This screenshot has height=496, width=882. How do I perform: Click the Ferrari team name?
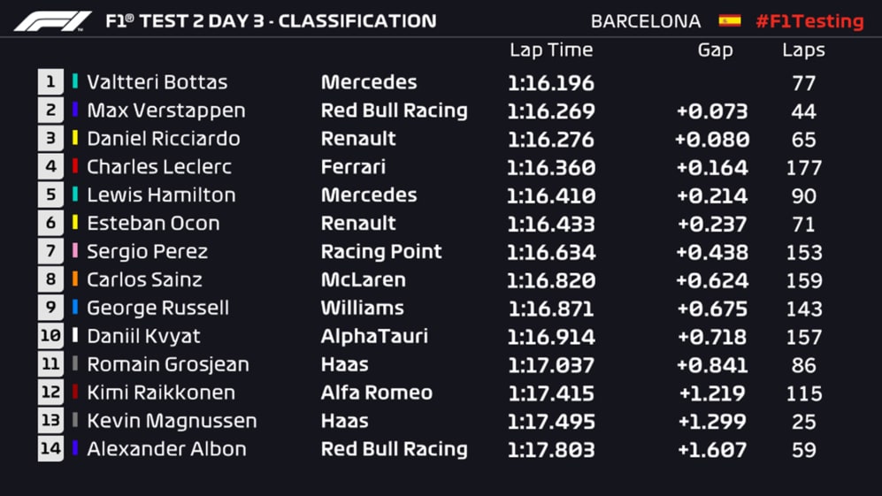pyautogui.click(x=353, y=167)
